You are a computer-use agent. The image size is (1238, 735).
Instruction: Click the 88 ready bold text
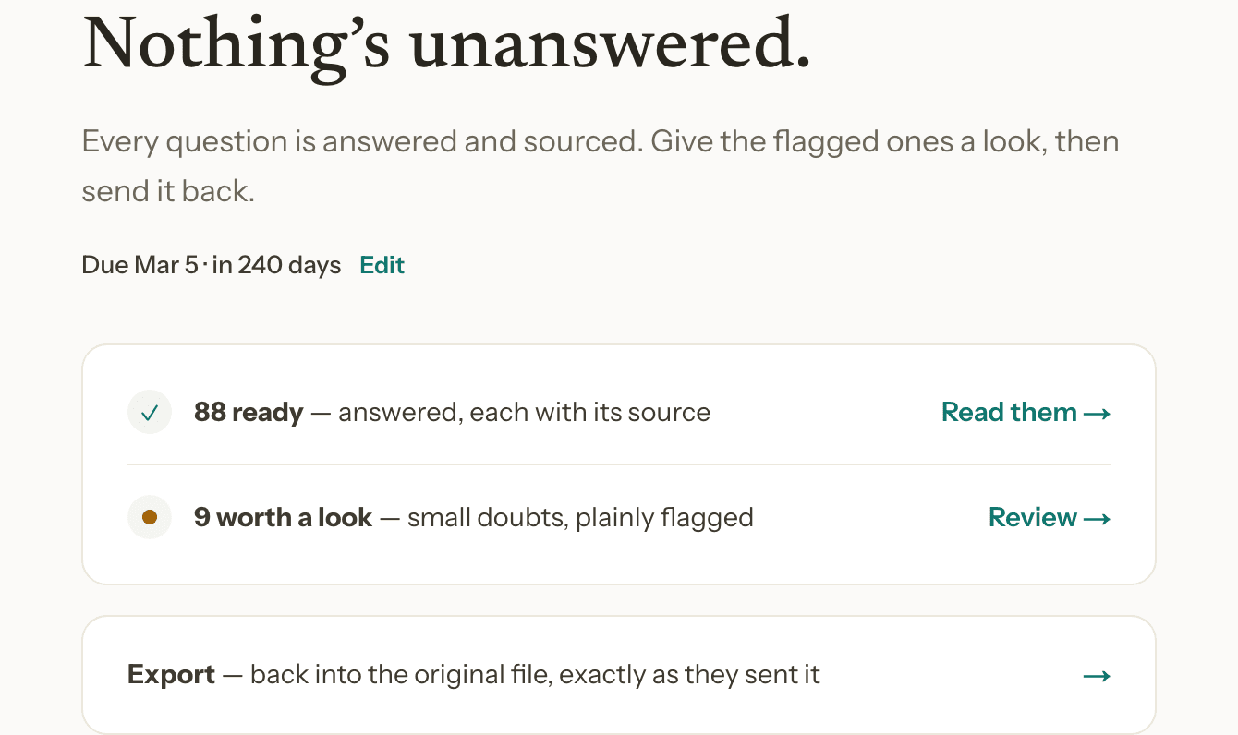[x=249, y=412]
